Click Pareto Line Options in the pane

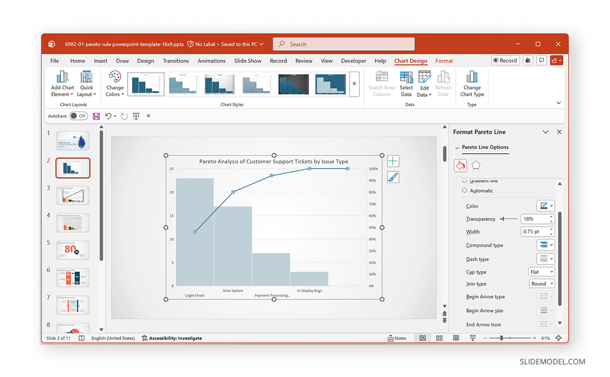[x=485, y=148]
